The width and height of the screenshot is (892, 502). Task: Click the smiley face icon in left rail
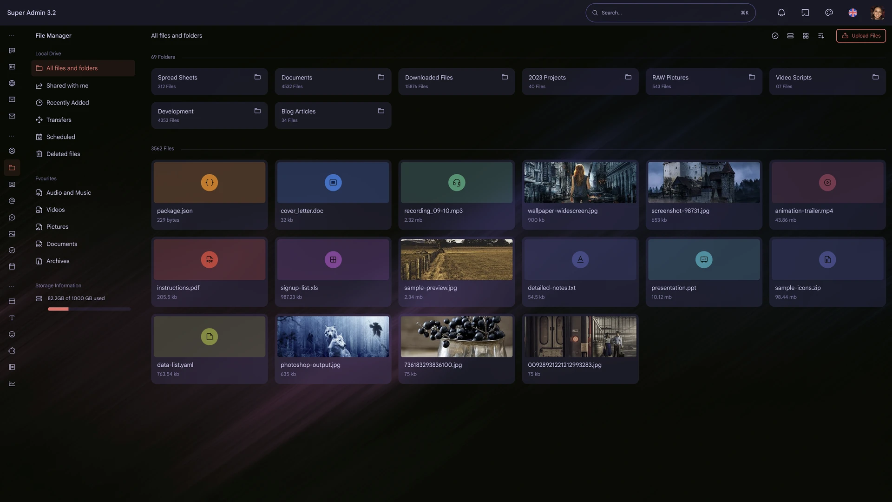(x=12, y=335)
